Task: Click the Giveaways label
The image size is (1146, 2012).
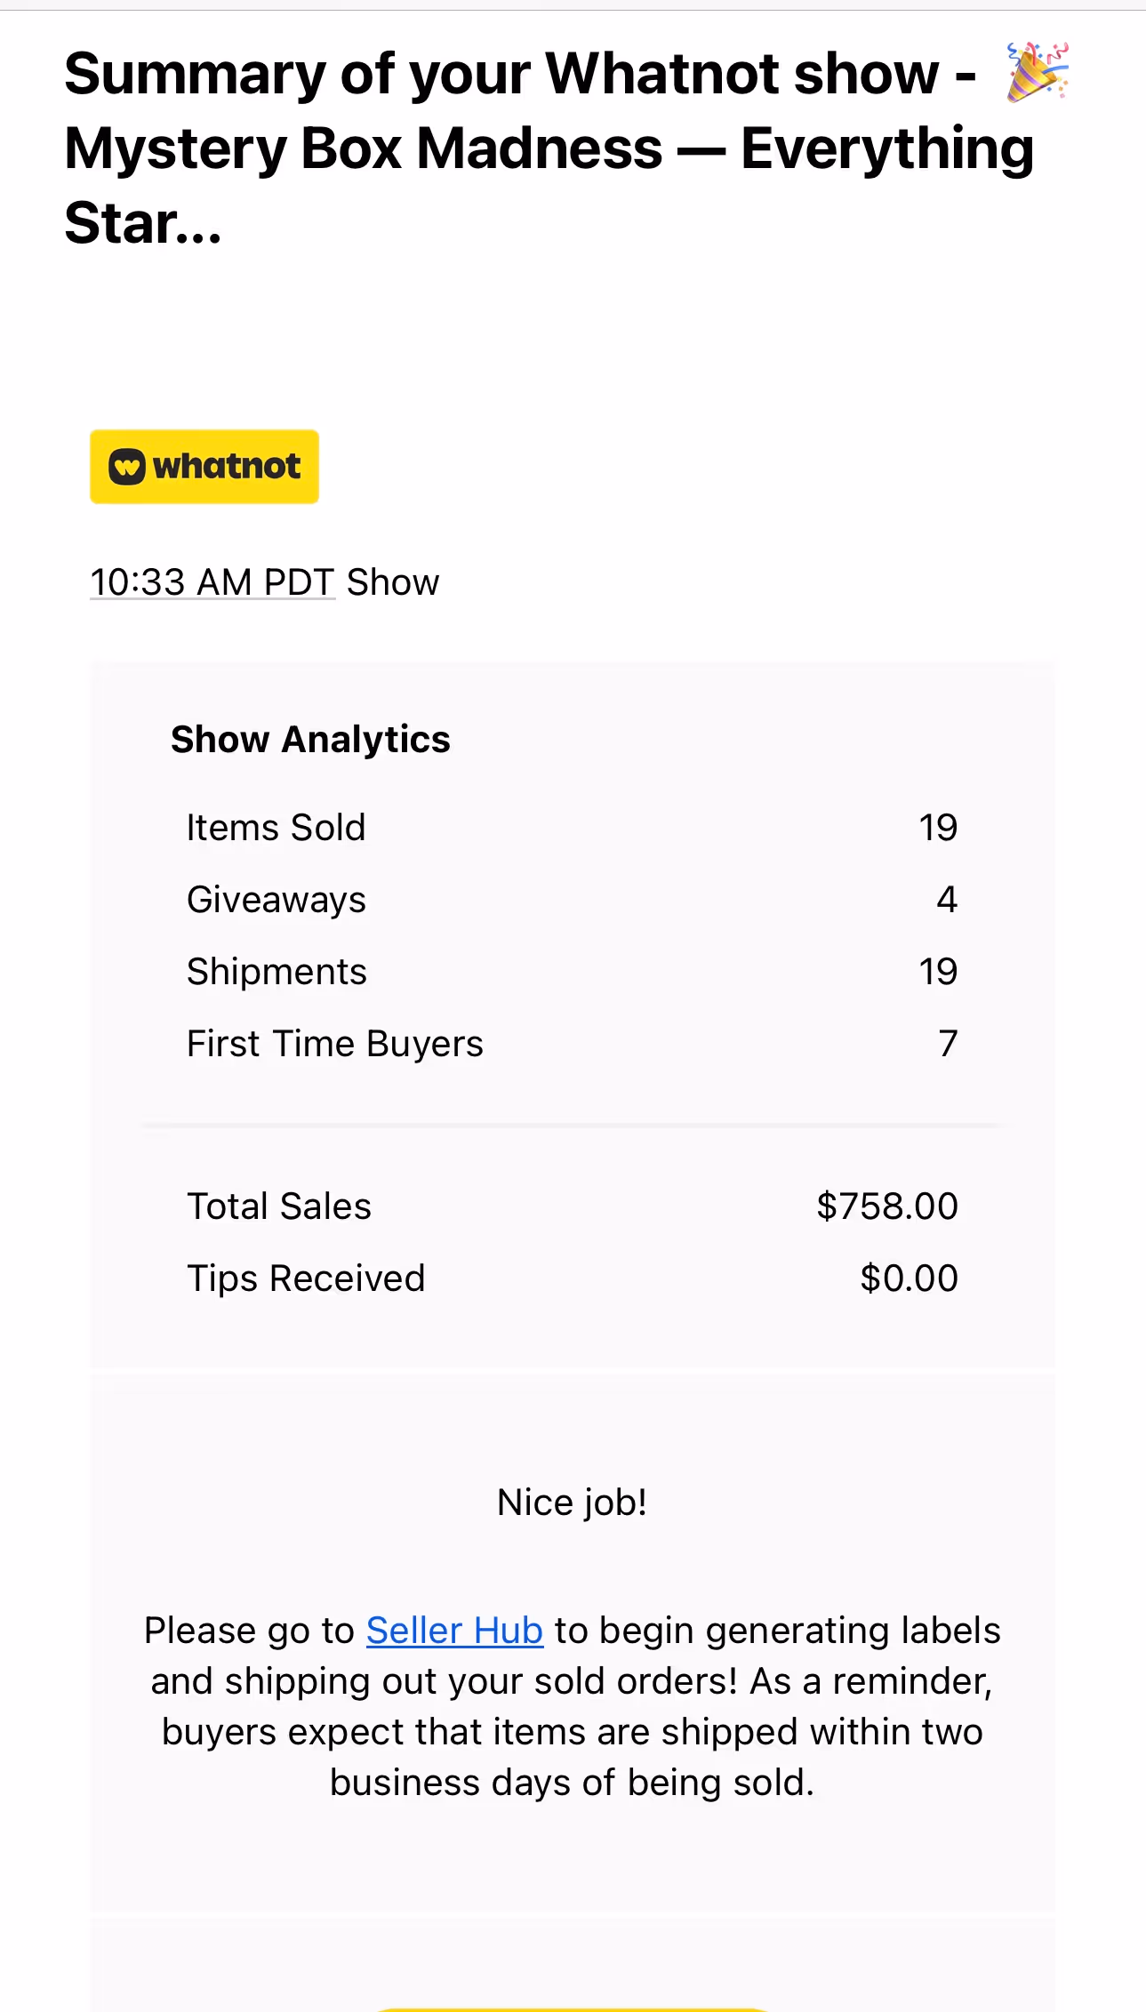Action: coord(276,900)
